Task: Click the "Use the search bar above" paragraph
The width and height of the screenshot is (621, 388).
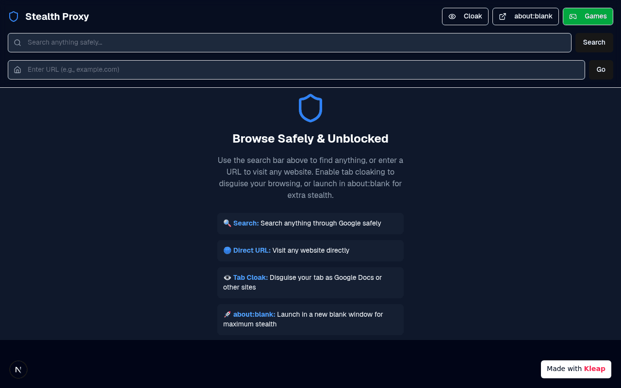Action: click(310, 178)
